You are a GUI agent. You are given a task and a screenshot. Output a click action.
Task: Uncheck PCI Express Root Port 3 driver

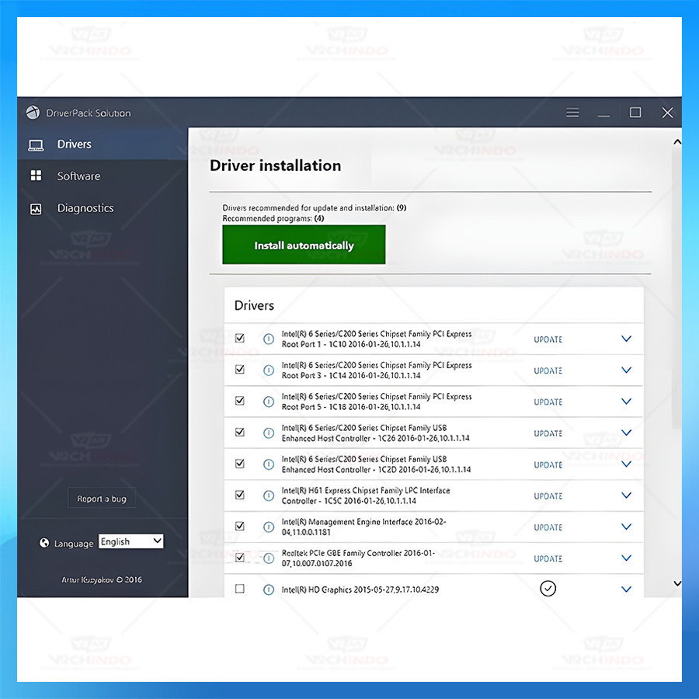tap(240, 369)
